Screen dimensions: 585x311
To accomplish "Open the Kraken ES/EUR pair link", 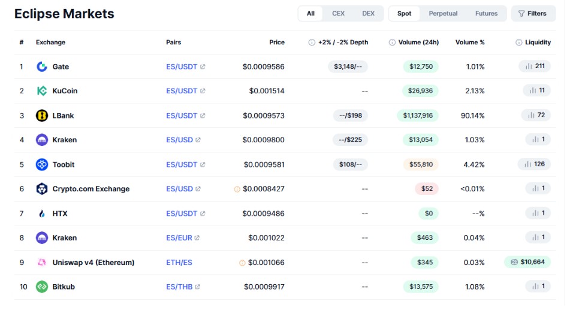I will pos(179,237).
